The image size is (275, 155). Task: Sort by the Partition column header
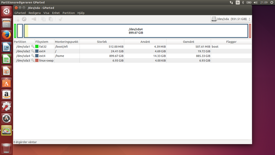(24, 42)
